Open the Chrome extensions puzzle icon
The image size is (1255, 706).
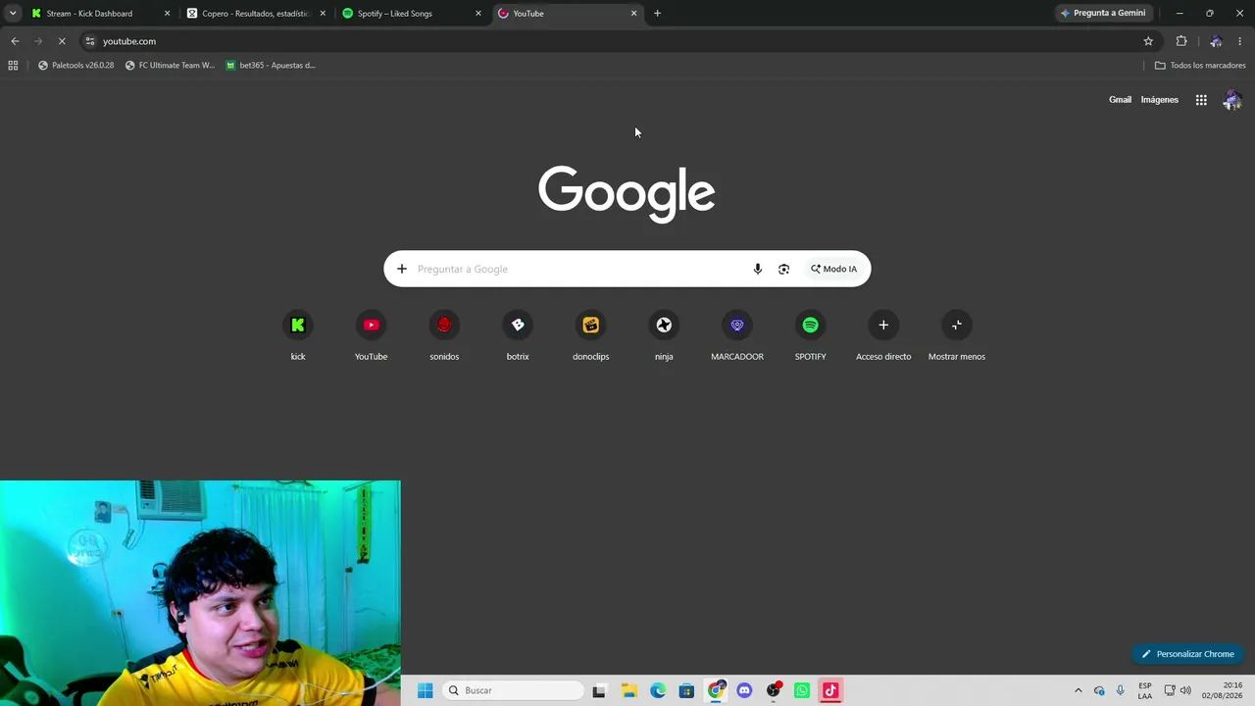(1181, 41)
